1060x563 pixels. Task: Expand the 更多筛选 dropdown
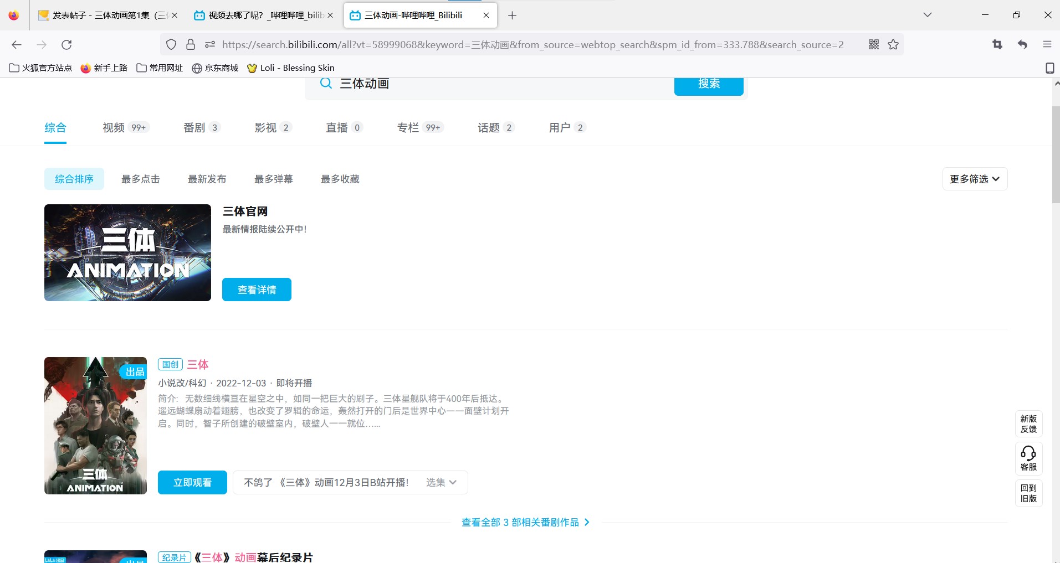[975, 179]
